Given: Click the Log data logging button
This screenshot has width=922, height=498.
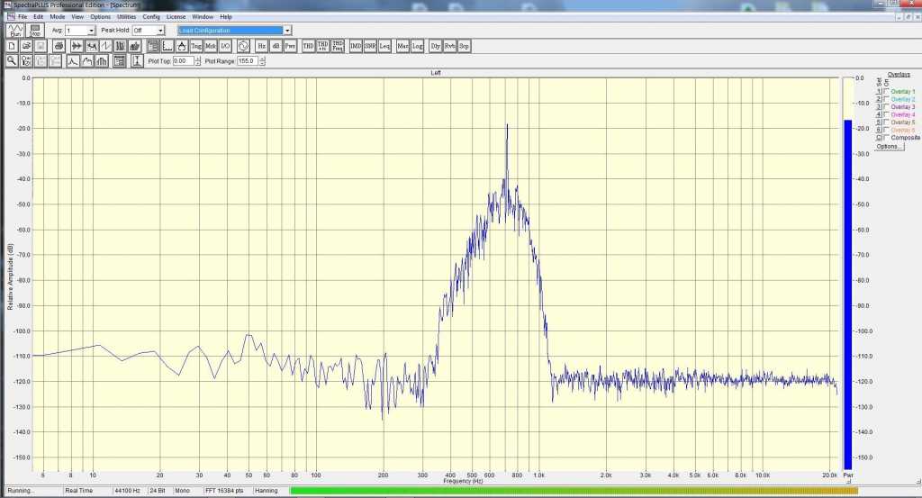Looking at the screenshot, I should [x=417, y=46].
